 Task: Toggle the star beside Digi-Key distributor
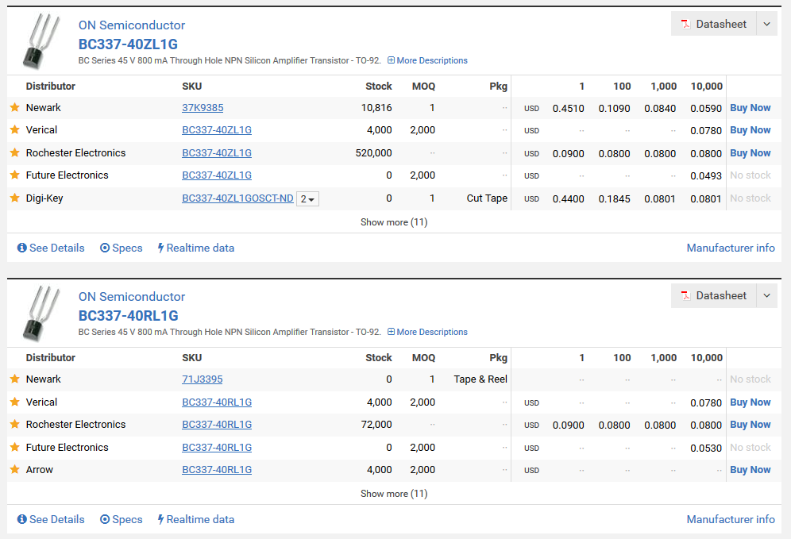14,198
